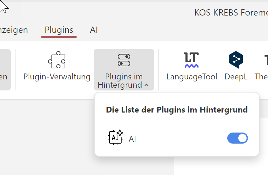This screenshot has width=268, height=175.
Task: Click the puzzle-piece Plugin-Verwaltung icon
Action: 57,60
